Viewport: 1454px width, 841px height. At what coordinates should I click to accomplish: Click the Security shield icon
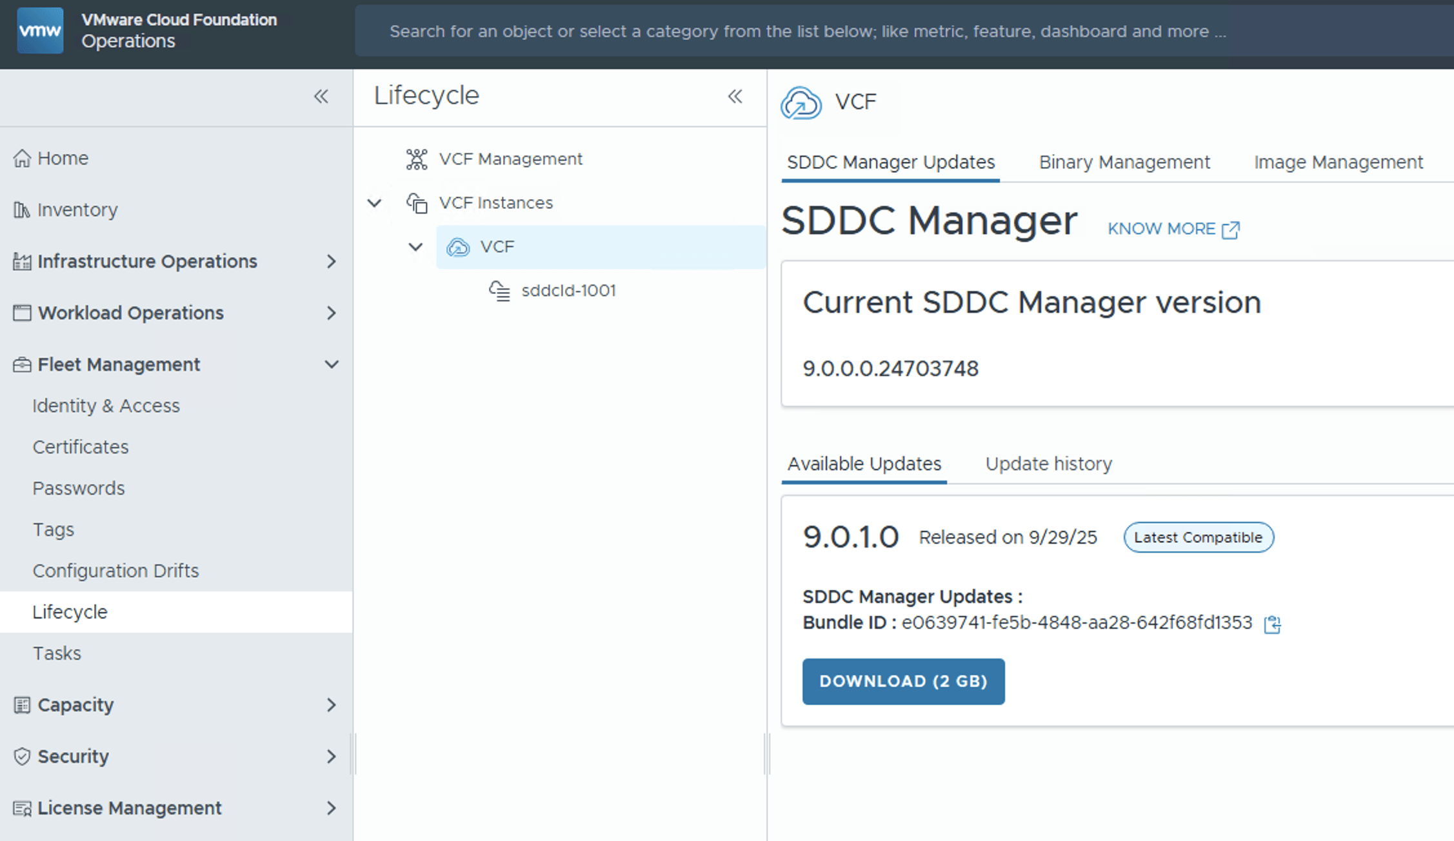22,756
